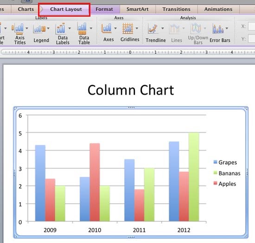Expand the Error Bars dropdown arrow
The width and height of the screenshot is (255, 243).
point(227,28)
